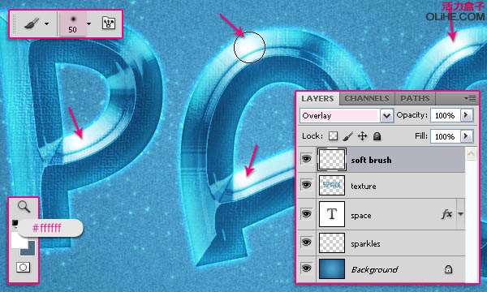Select the 'soft brush' layer name
This screenshot has height=292, width=487.
371,160
